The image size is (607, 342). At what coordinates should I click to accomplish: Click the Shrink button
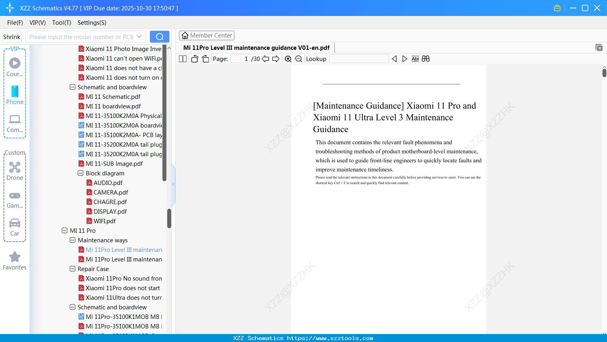pyautogui.click(x=12, y=37)
